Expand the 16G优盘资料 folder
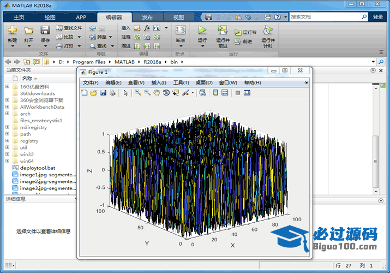Image resolution: width=390 pixels, height=273 pixels. (x=7, y=86)
